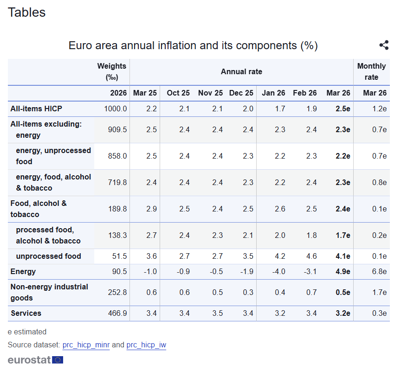Image resolution: width=401 pixels, height=371 pixels.
Task: Click the share icon beside the table title
Action: [x=384, y=45]
